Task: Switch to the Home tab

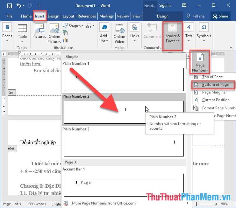Action: [x=26, y=16]
